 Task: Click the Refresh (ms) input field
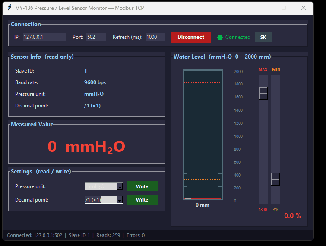tap(155, 37)
